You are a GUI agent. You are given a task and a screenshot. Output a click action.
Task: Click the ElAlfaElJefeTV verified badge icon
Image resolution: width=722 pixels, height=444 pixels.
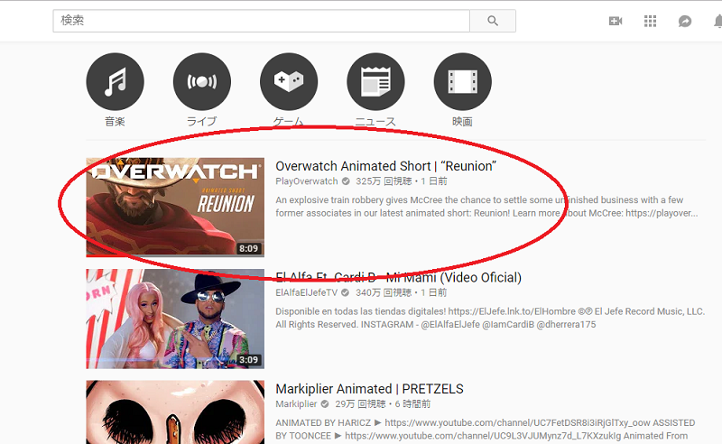pos(345,293)
